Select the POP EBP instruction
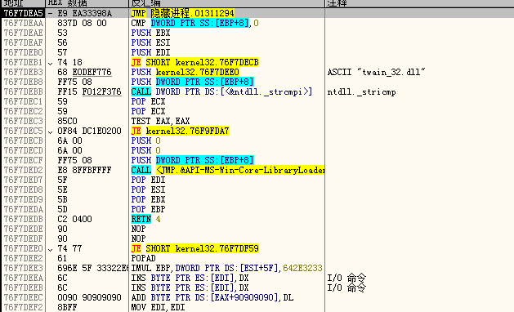Viewport: 514px width, 312px height. (148, 209)
